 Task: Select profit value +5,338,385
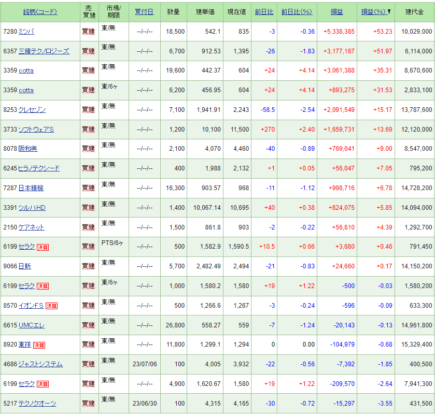339,32
